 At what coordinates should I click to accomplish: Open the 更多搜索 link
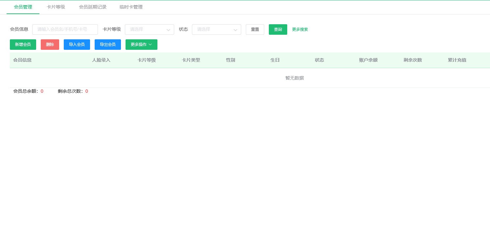coord(300,29)
